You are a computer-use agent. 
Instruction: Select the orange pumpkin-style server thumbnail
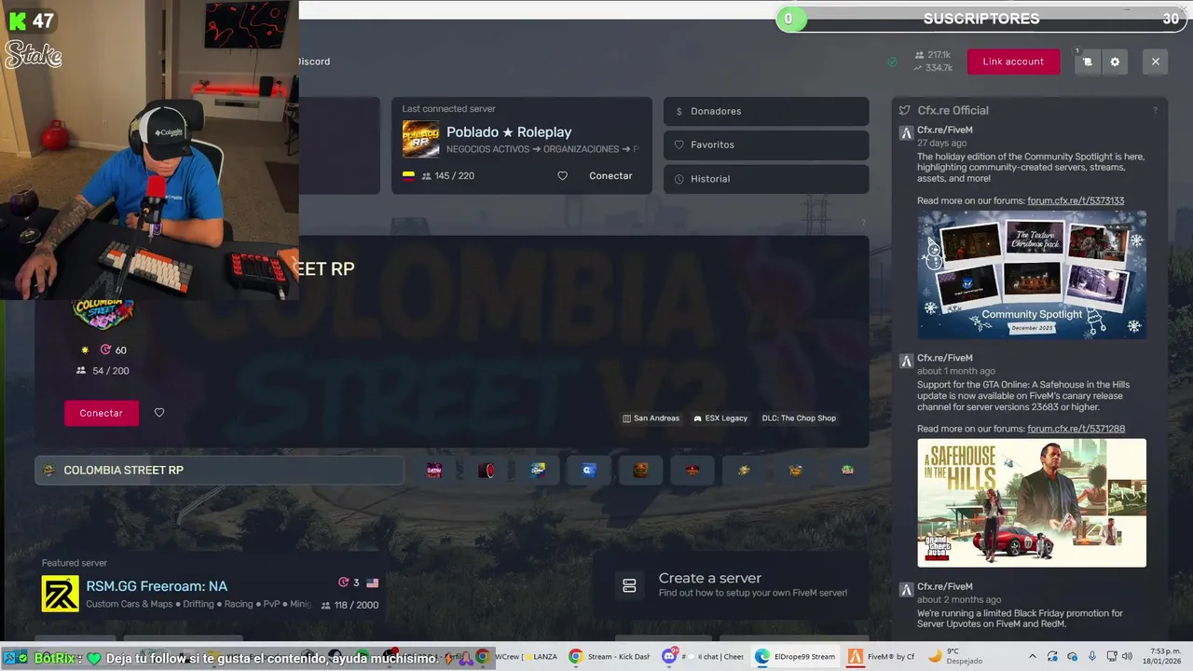click(x=640, y=471)
